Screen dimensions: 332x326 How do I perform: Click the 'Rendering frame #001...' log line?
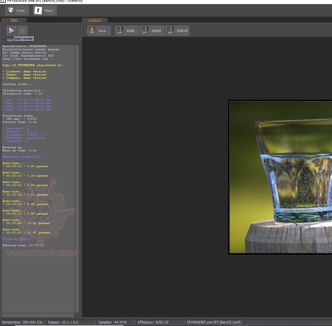[24, 157]
